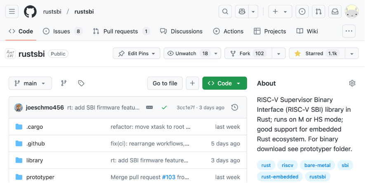Open the notifications inbox icon

tap(334, 12)
